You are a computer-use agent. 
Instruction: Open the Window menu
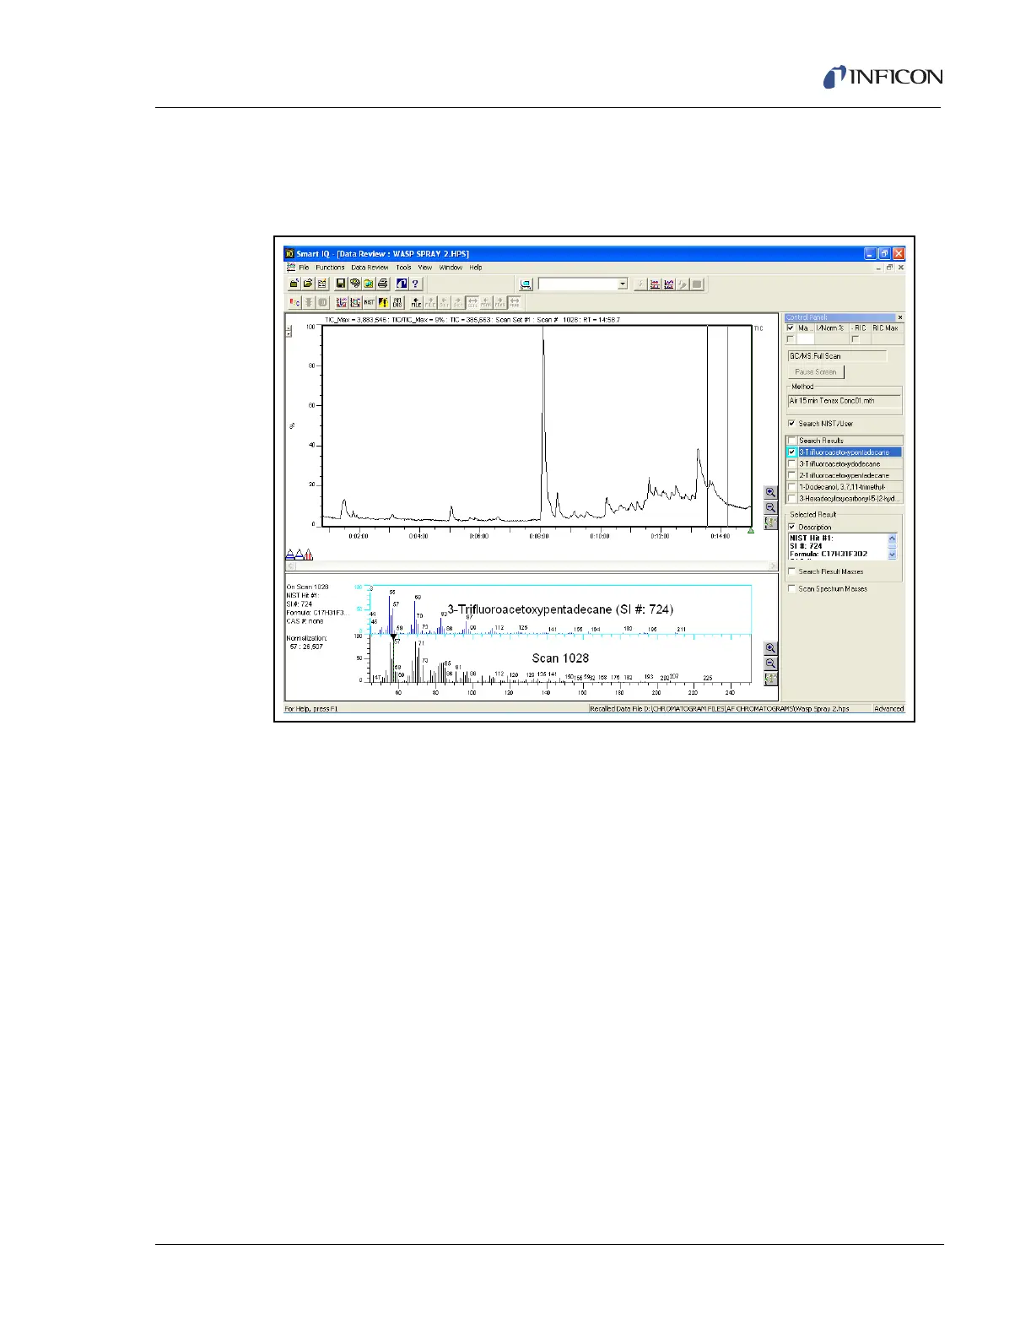click(451, 268)
